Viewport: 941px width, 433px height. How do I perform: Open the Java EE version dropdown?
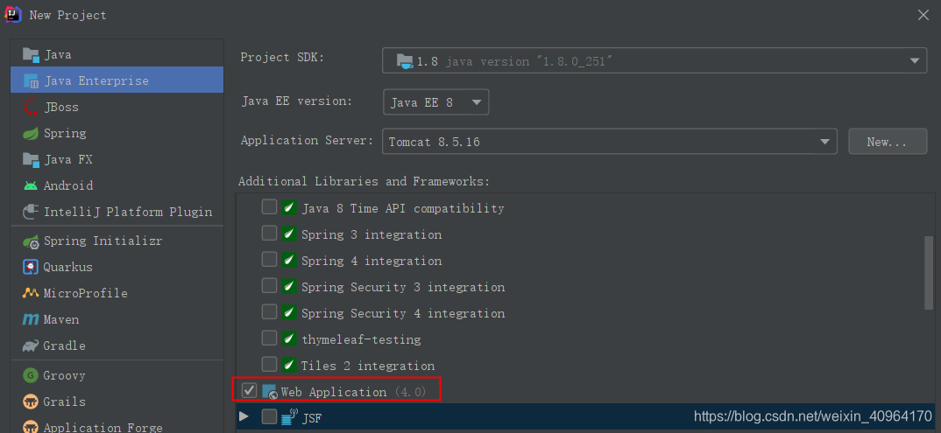435,101
